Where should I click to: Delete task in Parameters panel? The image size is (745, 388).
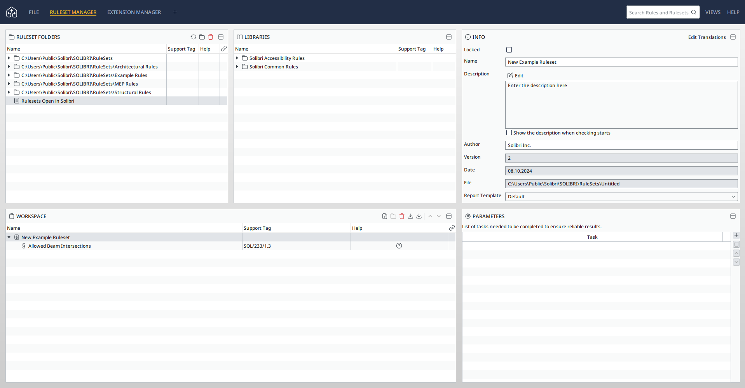pyautogui.click(x=736, y=244)
